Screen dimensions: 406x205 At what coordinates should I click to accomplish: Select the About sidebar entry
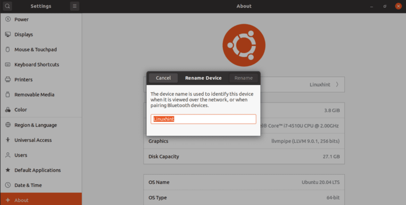(41, 199)
